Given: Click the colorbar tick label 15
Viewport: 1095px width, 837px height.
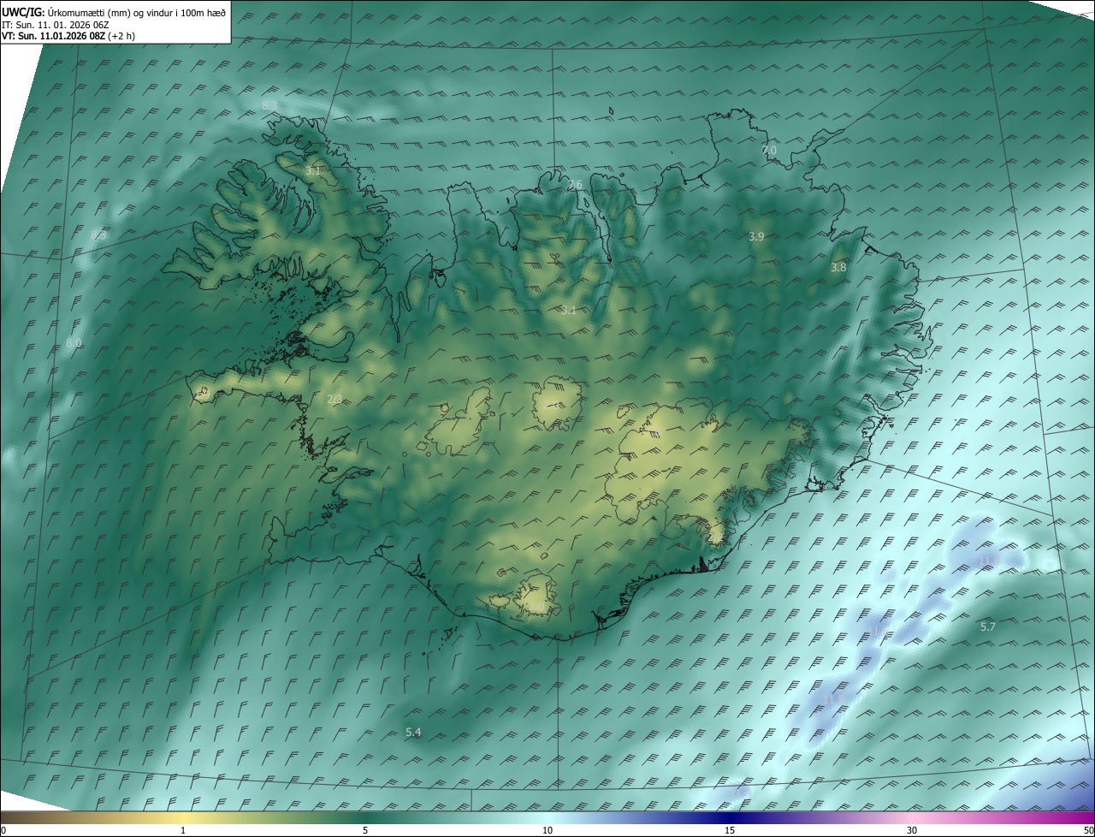Looking at the screenshot, I should (x=730, y=830).
